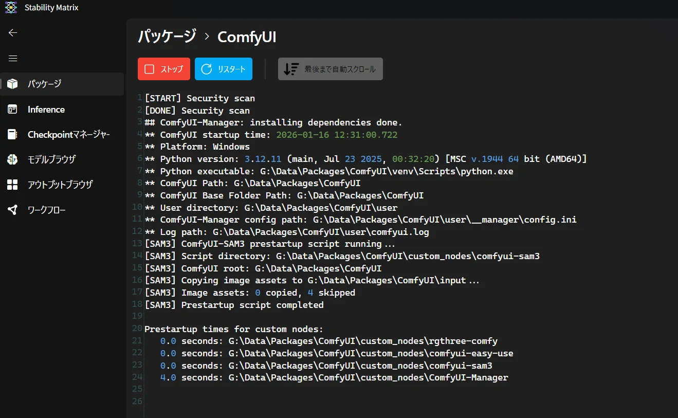
Task: Restart ComfyUI with the リスタート button
Action: tap(224, 69)
